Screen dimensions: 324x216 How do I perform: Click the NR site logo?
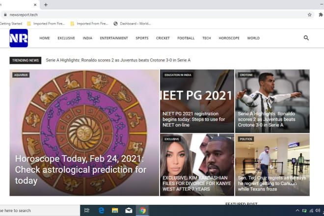[19, 38]
